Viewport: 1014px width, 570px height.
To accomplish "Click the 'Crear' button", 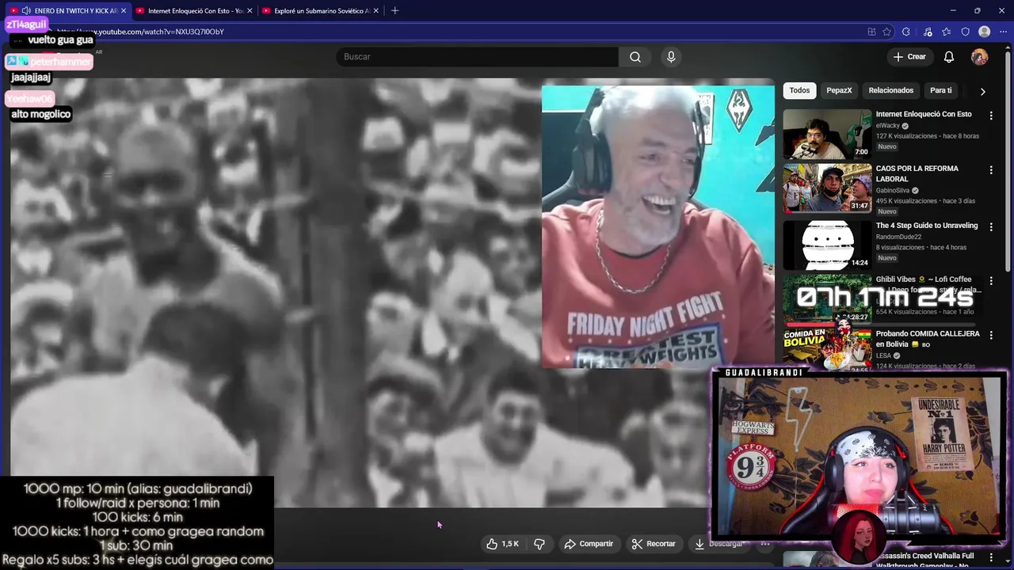I will pos(909,57).
